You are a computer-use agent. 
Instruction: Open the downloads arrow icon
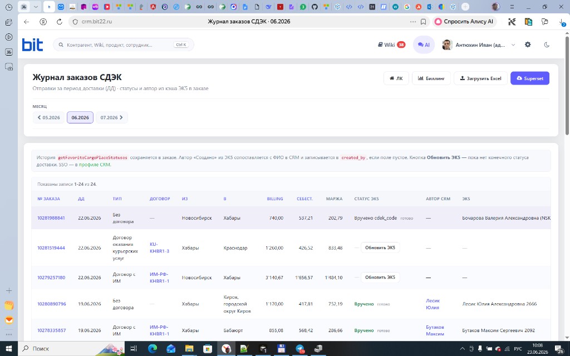click(562, 22)
